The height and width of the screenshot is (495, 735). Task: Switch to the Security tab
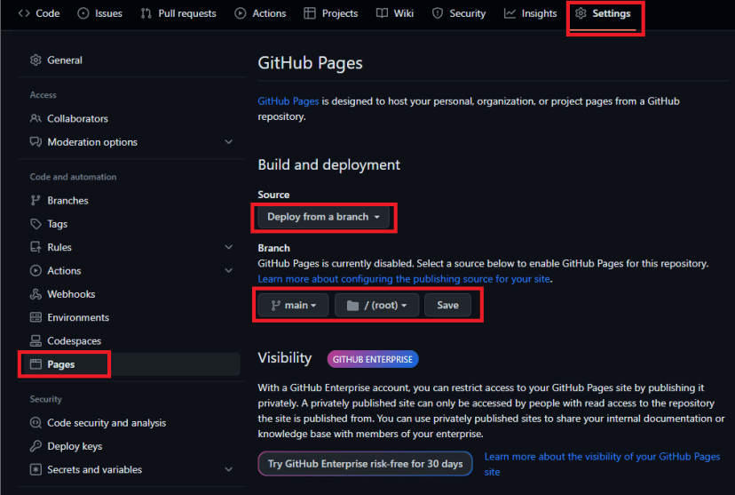point(459,13)
